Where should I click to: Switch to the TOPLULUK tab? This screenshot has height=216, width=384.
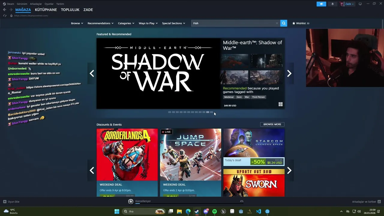70,10
